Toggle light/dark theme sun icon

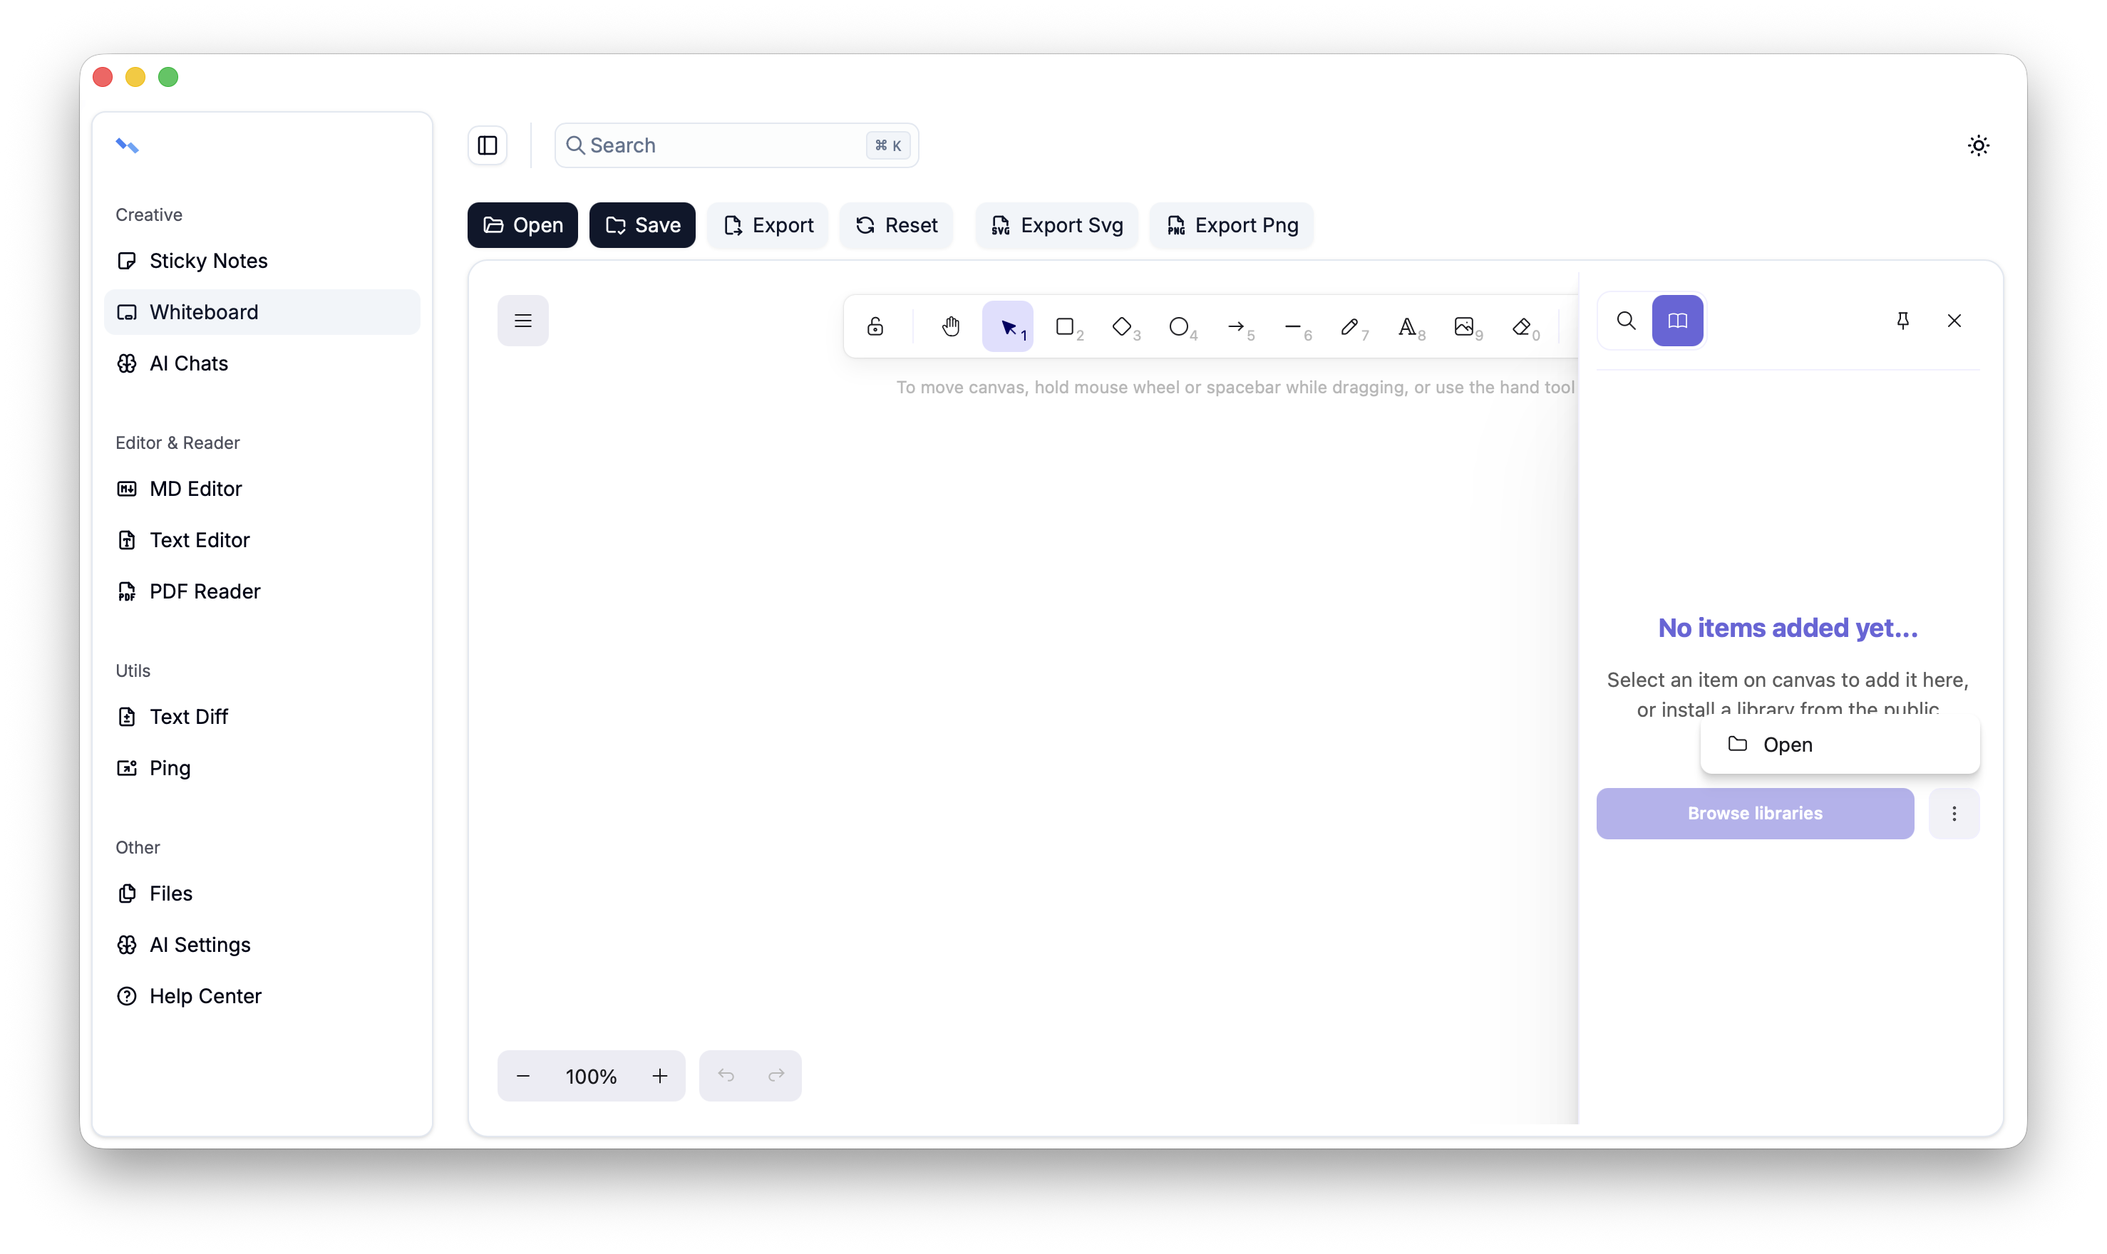point(1978,145)
